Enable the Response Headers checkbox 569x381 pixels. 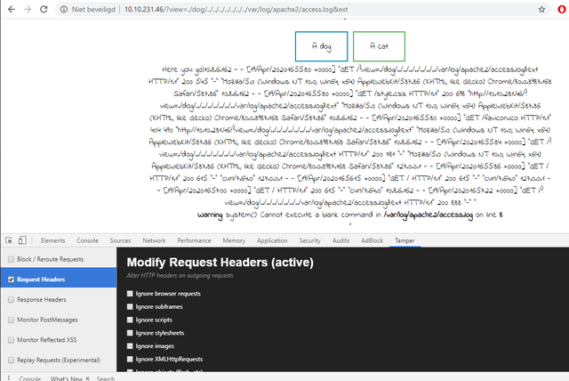(x=11, y=300)
